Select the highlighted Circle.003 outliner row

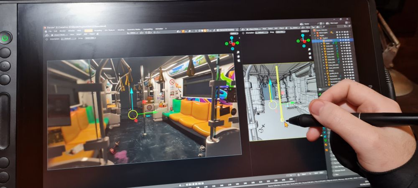(333, 41)
